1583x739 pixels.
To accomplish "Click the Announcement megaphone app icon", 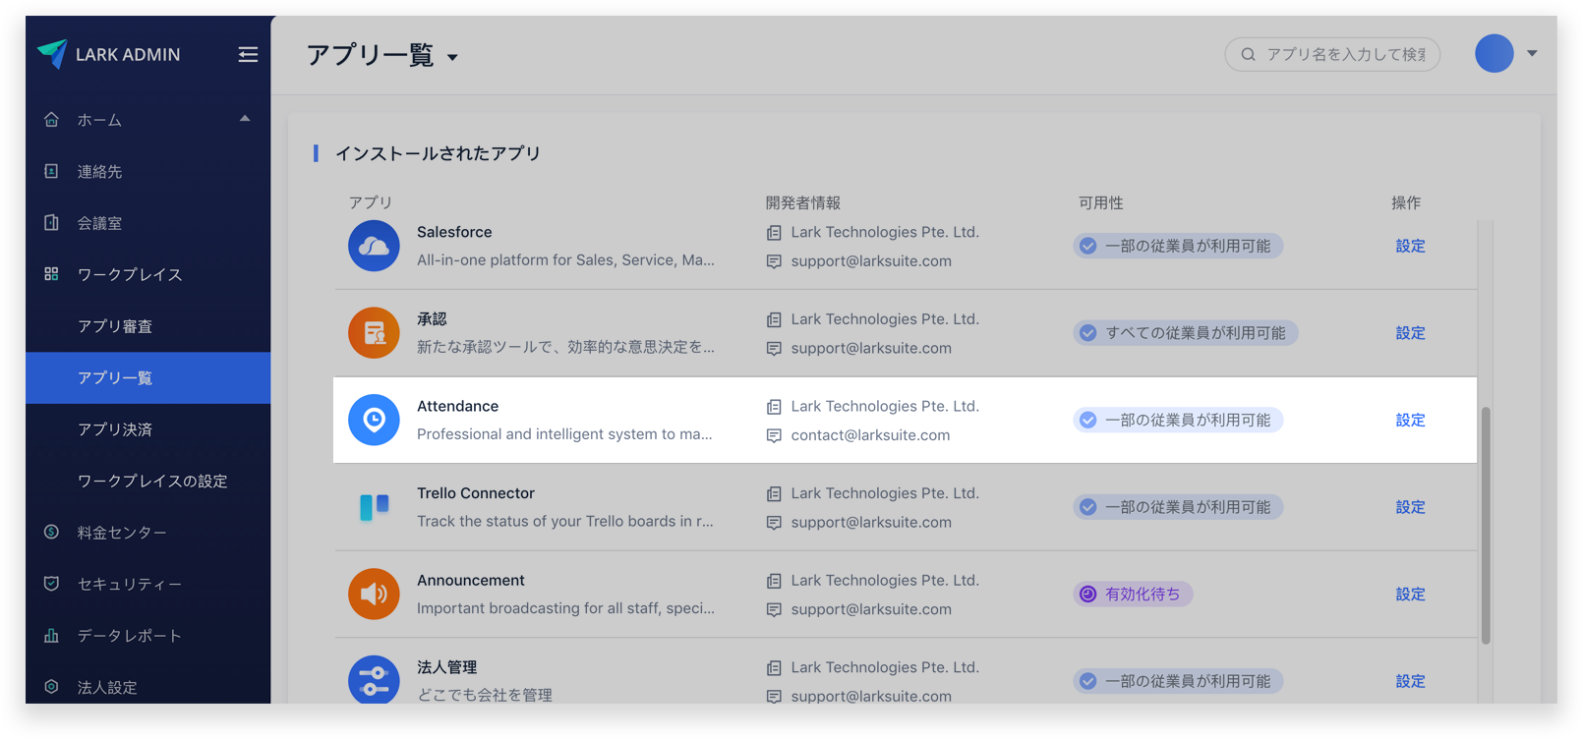I will [x=374, y=594].
